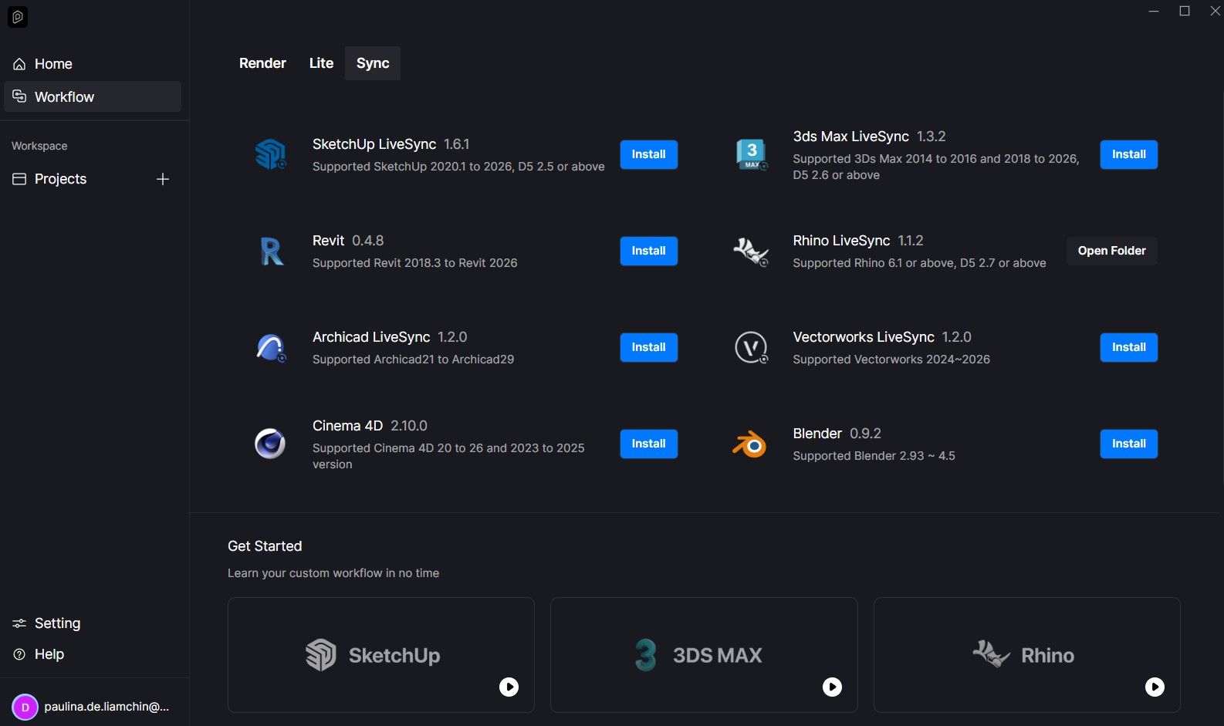Switch to the Lite tab

(x=321, y=63)
